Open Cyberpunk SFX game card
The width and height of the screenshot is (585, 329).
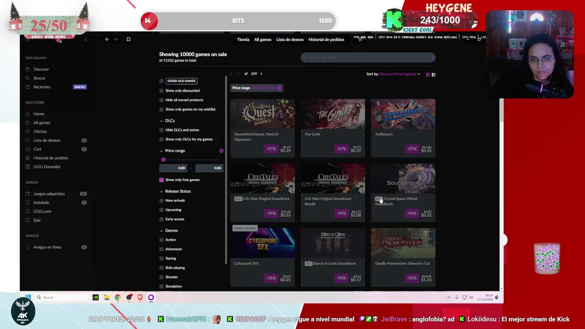click(262, 257)
